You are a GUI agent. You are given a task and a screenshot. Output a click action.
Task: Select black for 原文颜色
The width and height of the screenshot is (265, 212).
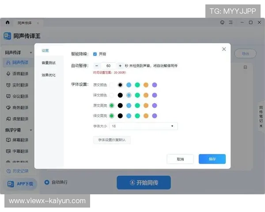pos(120,85)
